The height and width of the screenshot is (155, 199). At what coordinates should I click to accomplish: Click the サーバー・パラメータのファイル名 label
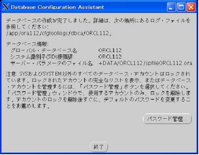52,63
